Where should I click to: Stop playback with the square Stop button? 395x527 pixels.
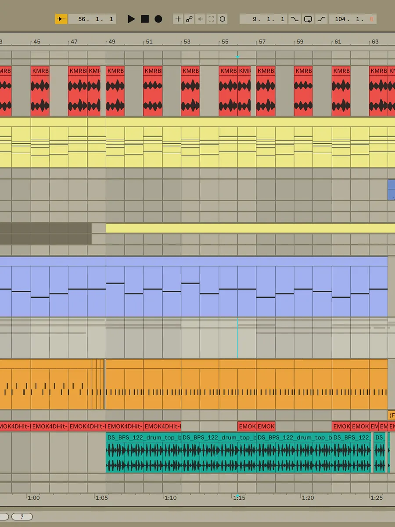pos(145,19)
